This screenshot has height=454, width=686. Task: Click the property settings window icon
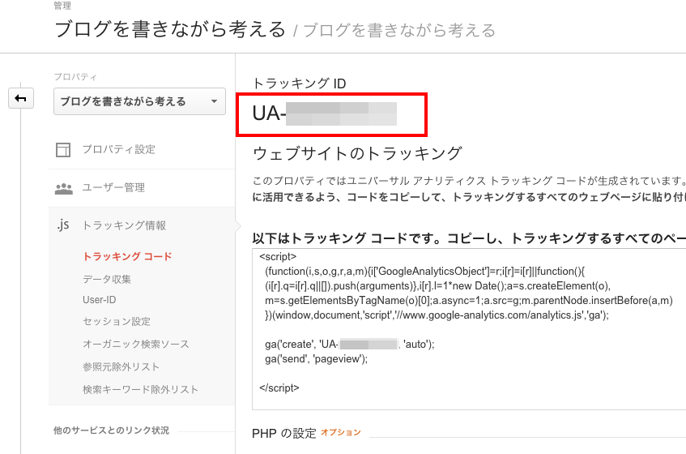click(63, 150)
